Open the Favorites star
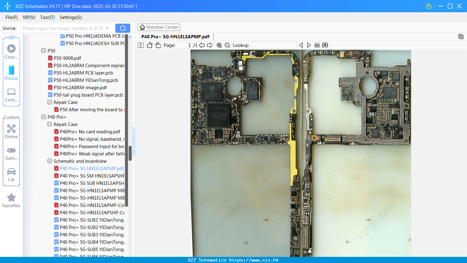Viewport: 467px width, 263px height. pyautogui.click(x=11, y=200)
